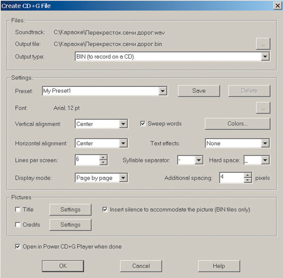Toggle the Sweep words checkbox
Viewport: 283px width, 278px height.
[x=143, y=124]
